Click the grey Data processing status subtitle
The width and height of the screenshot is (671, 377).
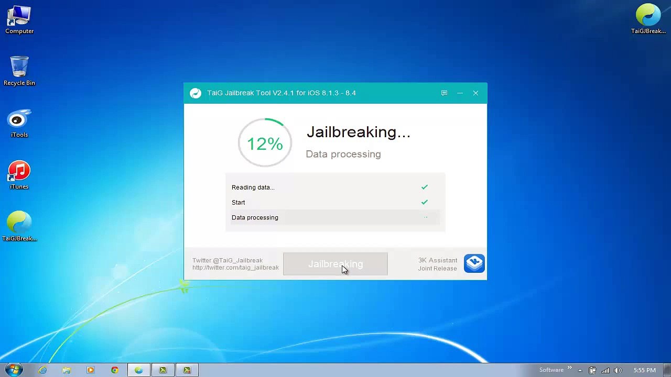pos(343,154)
